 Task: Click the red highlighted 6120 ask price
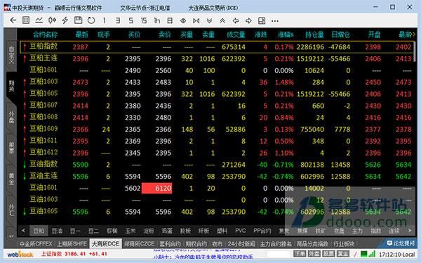[156, 188]
